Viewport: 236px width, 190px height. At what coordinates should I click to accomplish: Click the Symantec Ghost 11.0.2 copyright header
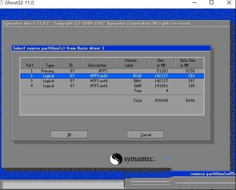pyautogui.click(x=97, y=23)
